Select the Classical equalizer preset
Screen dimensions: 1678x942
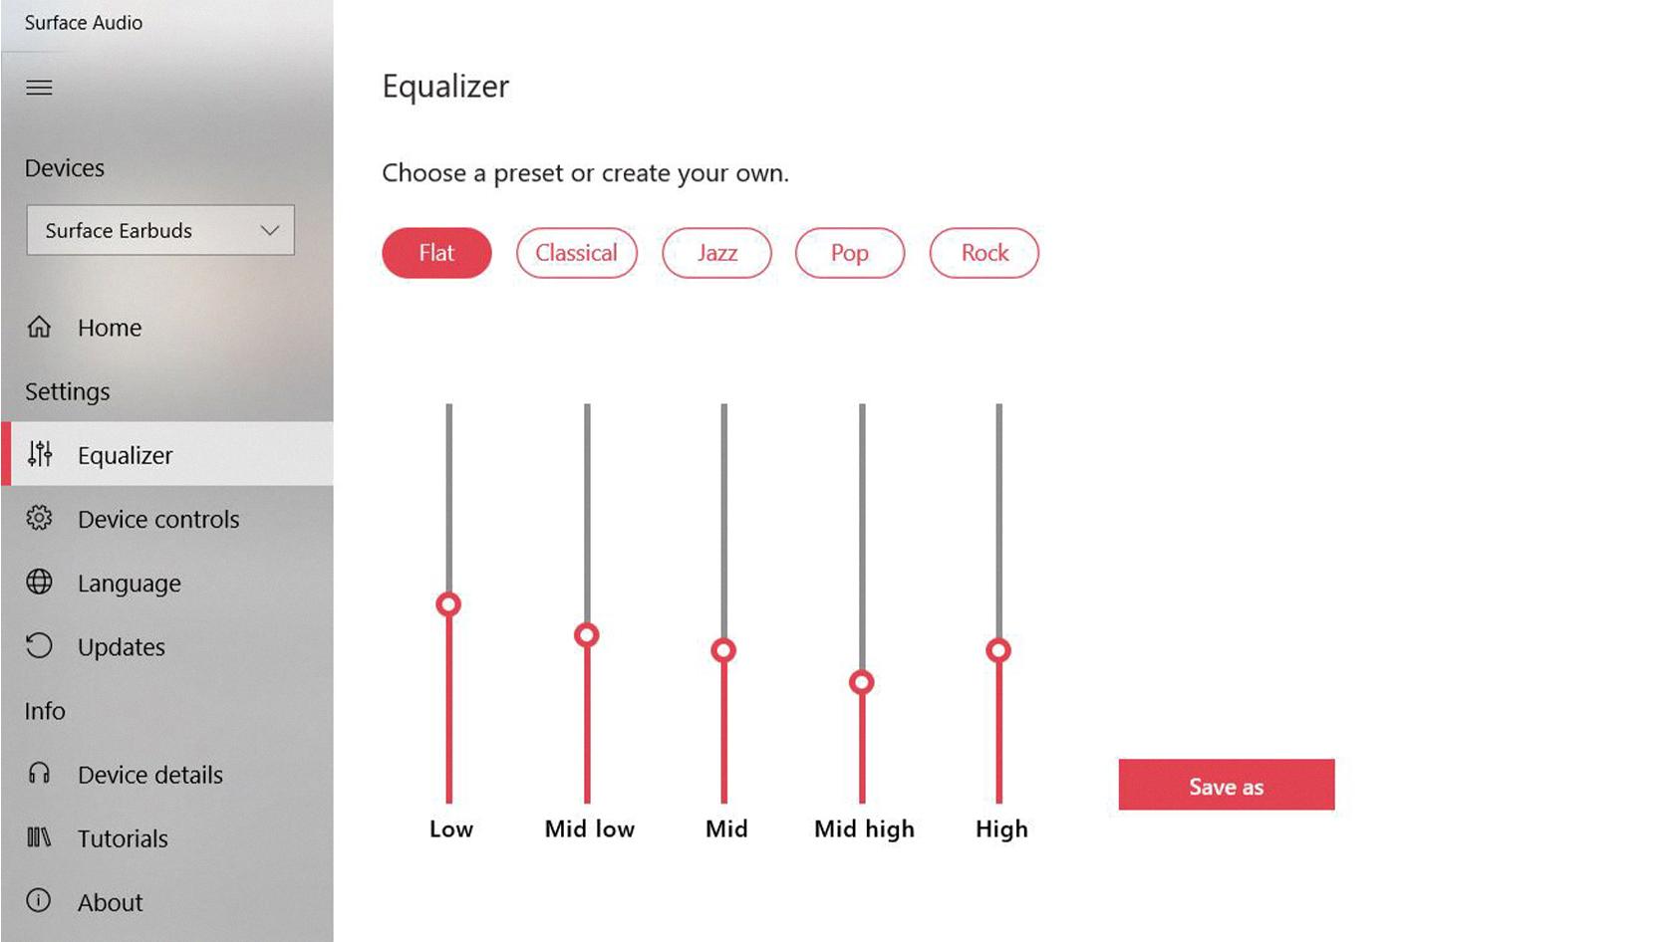(x=576, y=253)
